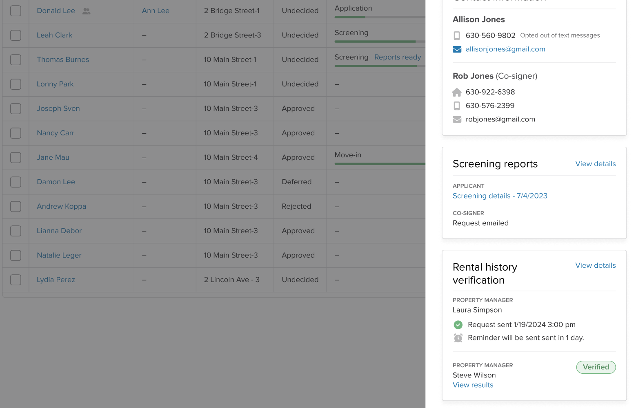Click View results under Steve Wilson
Viewport: 636px width, 408px height.
[x=473, y=385]
